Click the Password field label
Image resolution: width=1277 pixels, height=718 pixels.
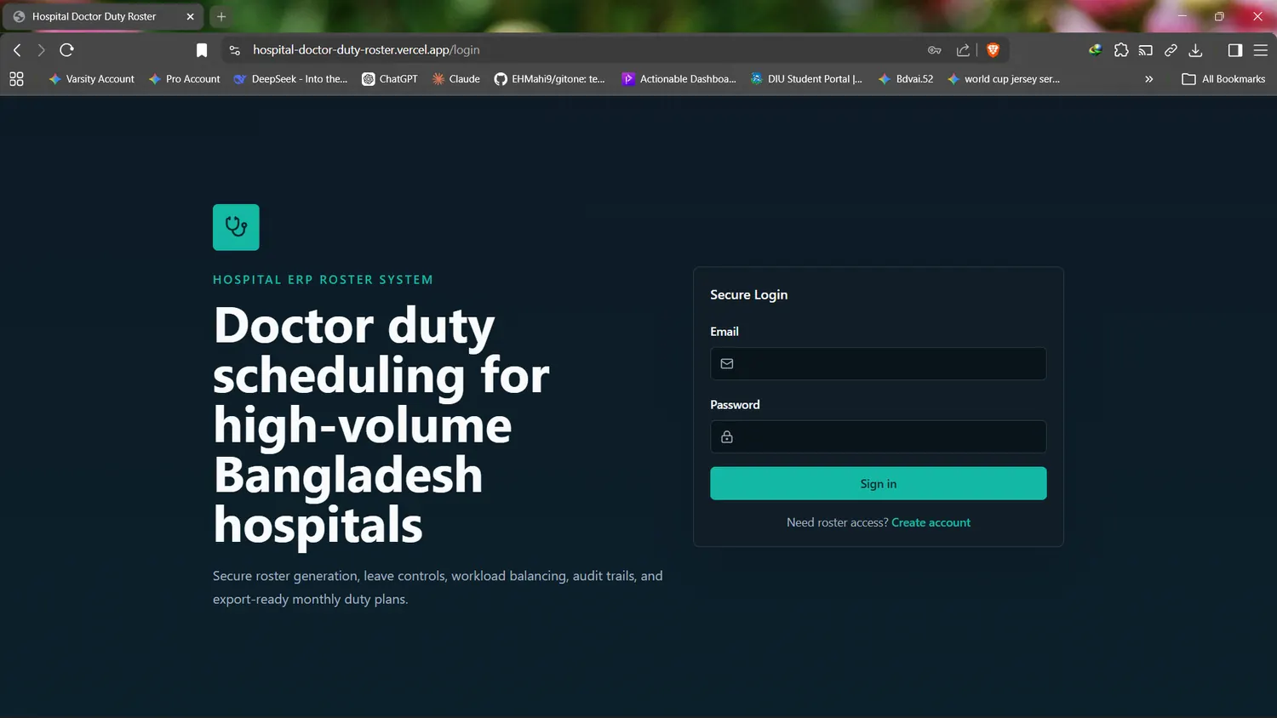(x=735, y=405)
